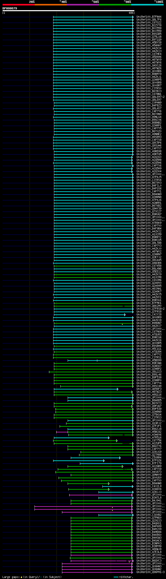Select the UniRef100_Q38JJ3 label
The image size is (166, 579).
pos(149,492)
